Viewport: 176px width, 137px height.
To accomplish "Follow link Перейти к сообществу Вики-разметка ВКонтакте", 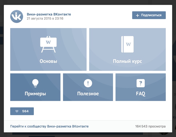I will pos(49,126).
